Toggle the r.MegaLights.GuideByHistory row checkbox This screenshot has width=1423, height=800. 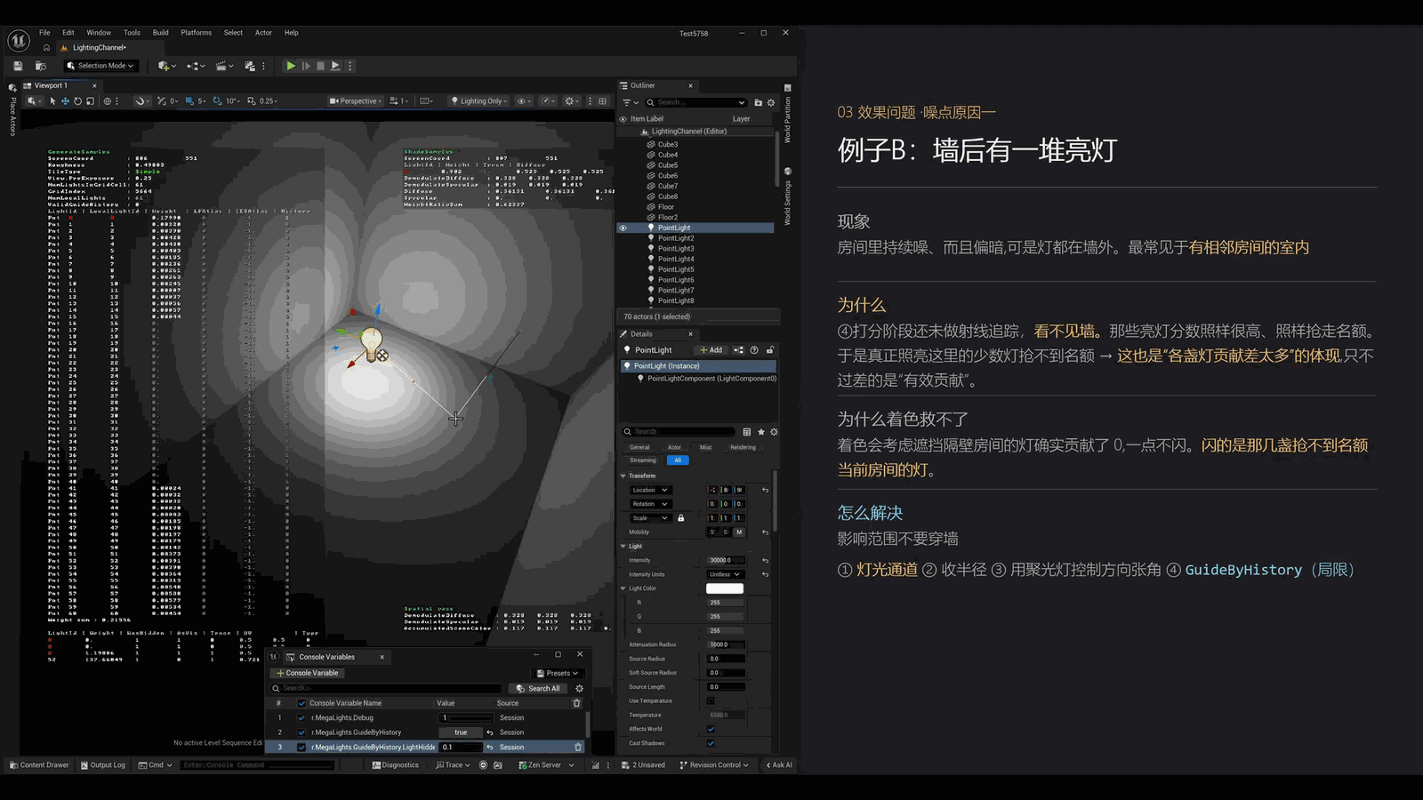[301, 732]
